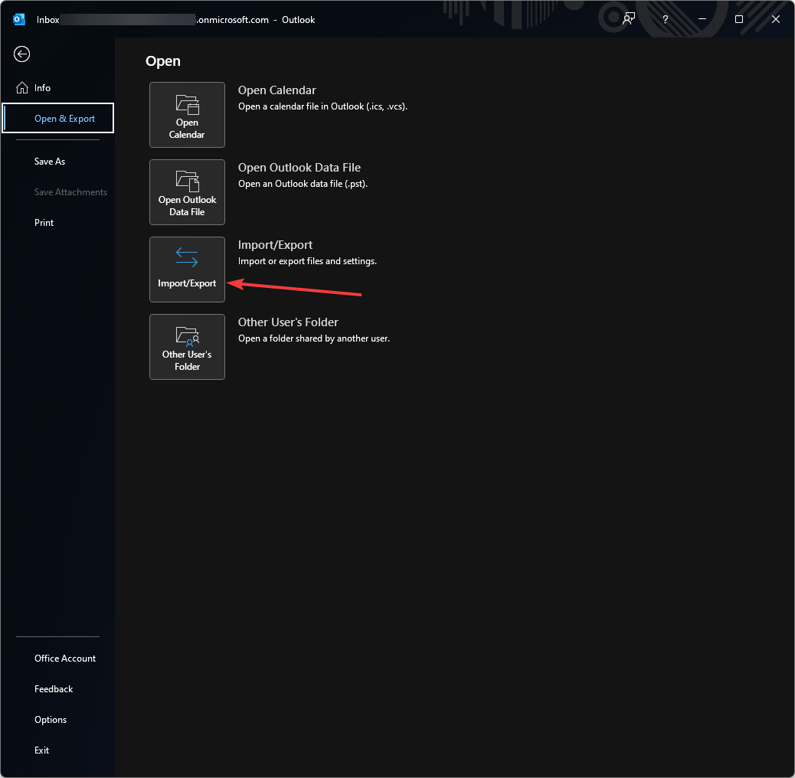Image resolution: width=795 pixels, height=778 pixels.
Task: Minimize the Outlook window
Action: click(702, 19)
